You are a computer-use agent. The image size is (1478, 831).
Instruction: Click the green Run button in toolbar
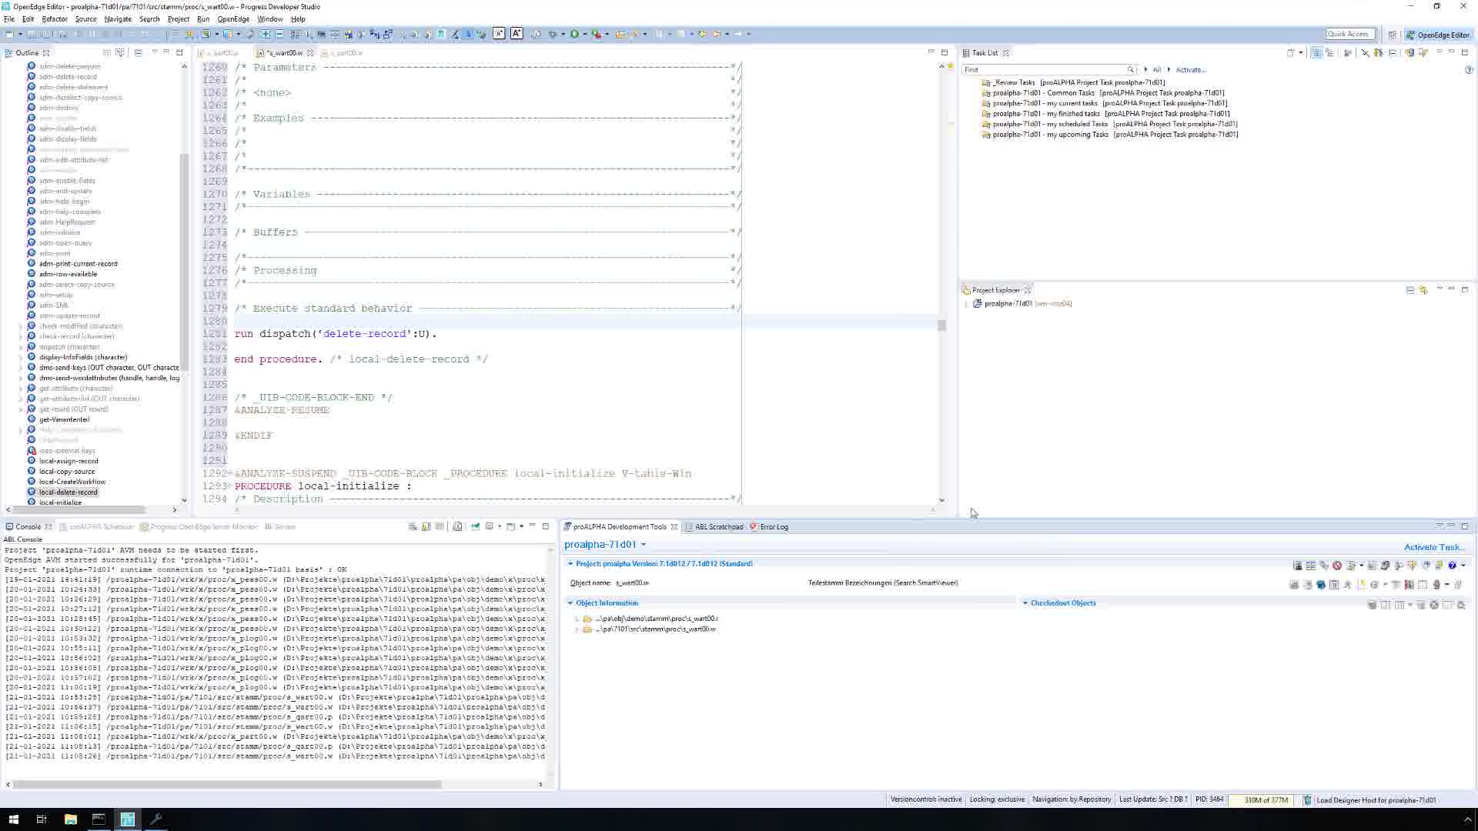pos(574,34)
